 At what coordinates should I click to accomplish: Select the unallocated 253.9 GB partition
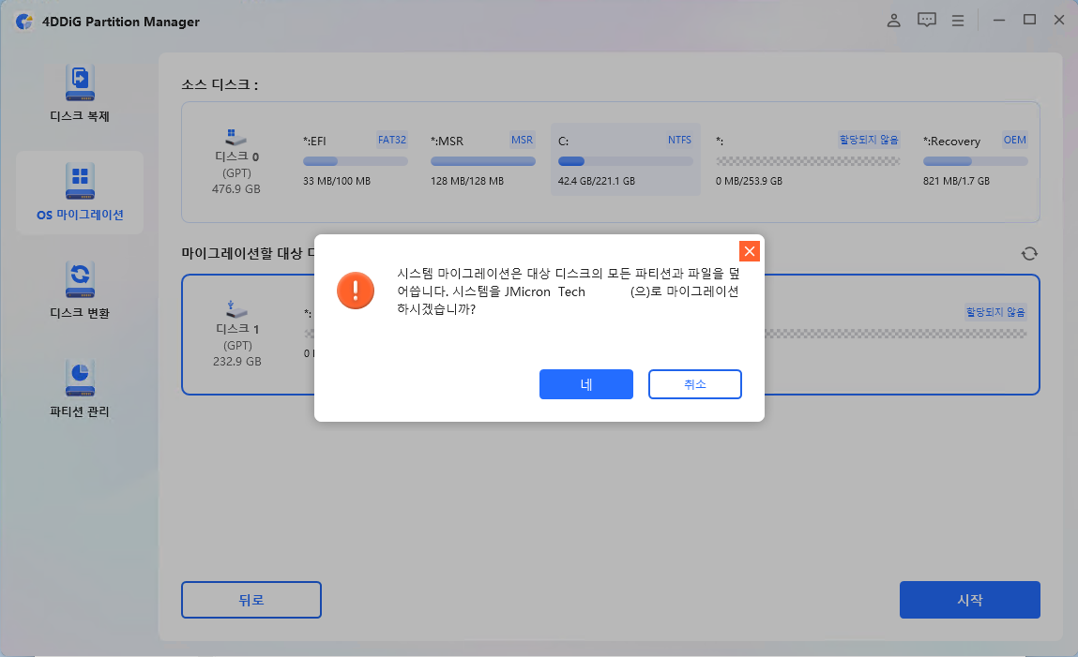point(807,159)
